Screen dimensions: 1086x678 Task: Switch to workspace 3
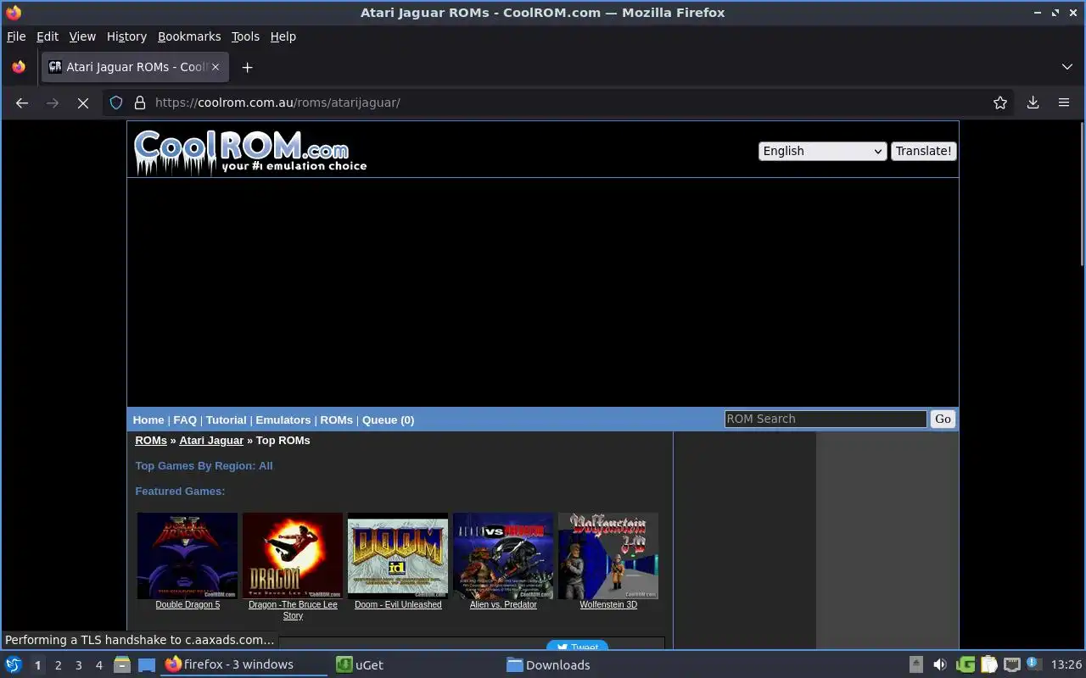pyautogui.click(x=78, y=665)
